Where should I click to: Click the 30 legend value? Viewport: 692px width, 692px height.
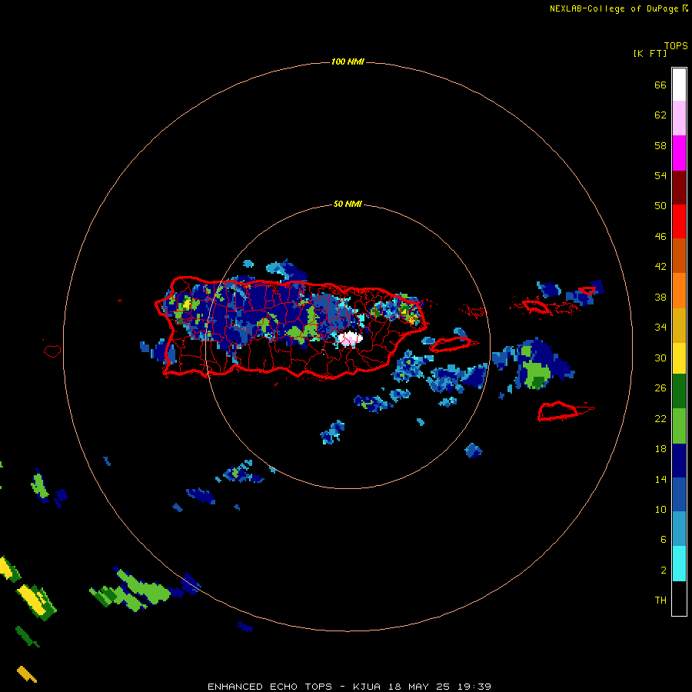pyautogui.click(x=660, y=358)
